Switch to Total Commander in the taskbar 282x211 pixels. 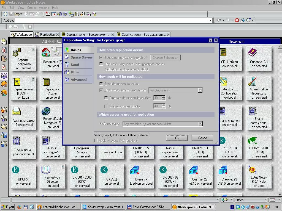(x=148, y=207)
